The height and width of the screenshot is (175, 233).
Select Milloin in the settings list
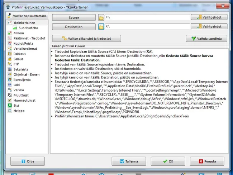[19, 33]
